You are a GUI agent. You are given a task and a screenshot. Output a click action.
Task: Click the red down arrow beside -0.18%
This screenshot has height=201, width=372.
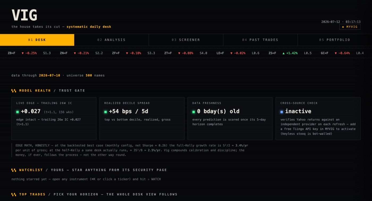point(127,53)
